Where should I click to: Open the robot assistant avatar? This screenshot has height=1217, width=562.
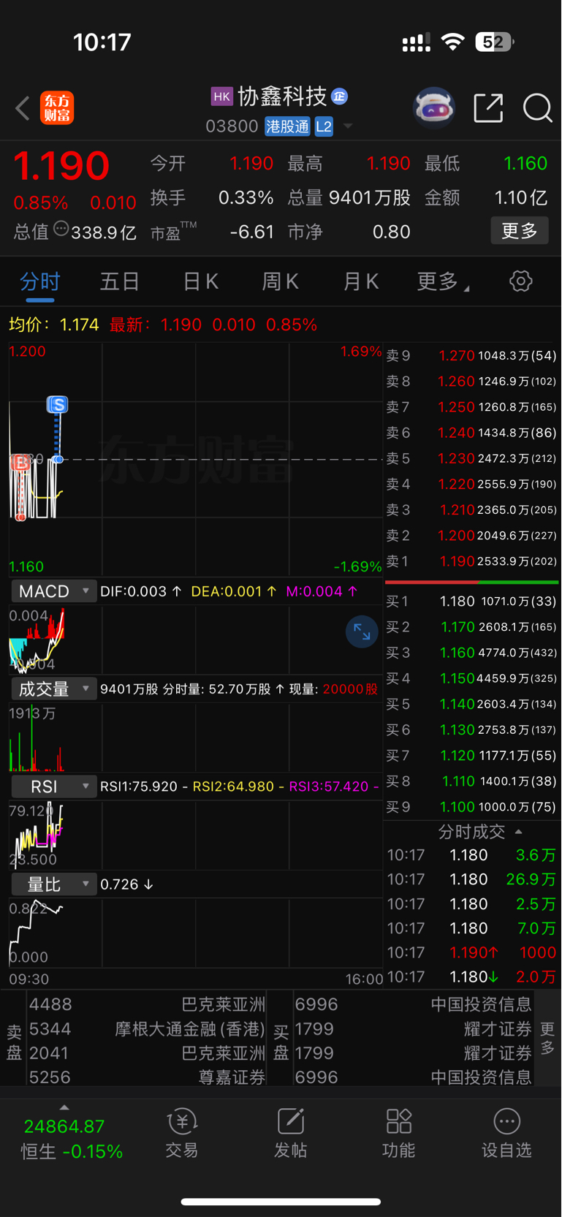point(434,108)
